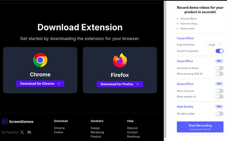Click the Share screen bullet item

(188, 29)
